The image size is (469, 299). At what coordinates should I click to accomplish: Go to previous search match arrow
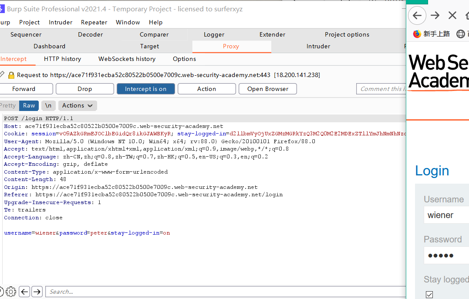point(24,292)
